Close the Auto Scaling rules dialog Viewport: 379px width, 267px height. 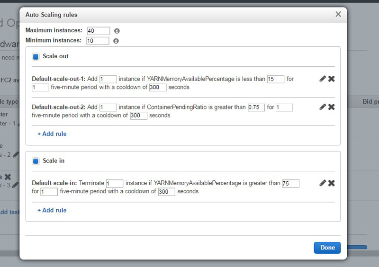pos(338,14)
